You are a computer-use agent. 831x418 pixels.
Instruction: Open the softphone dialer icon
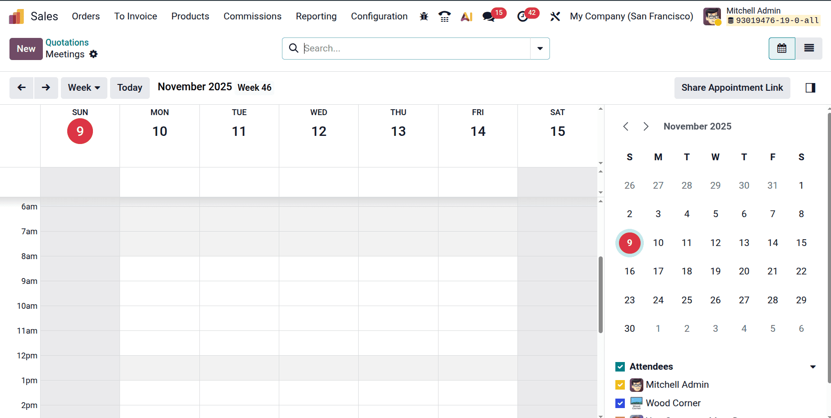coord(444,16)
